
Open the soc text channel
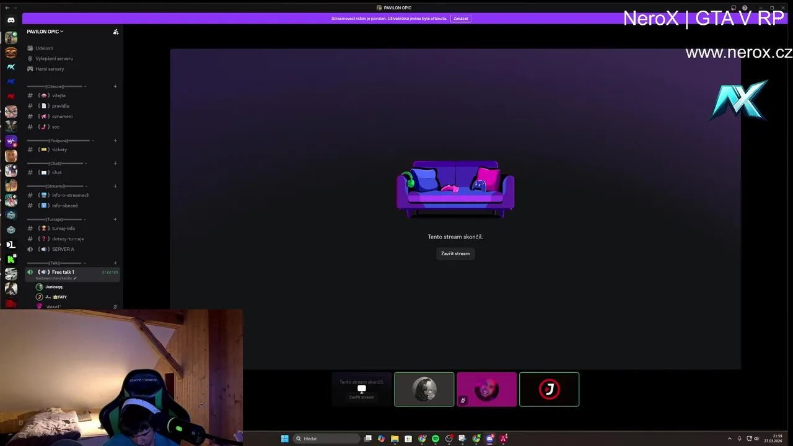pos(71,127)
